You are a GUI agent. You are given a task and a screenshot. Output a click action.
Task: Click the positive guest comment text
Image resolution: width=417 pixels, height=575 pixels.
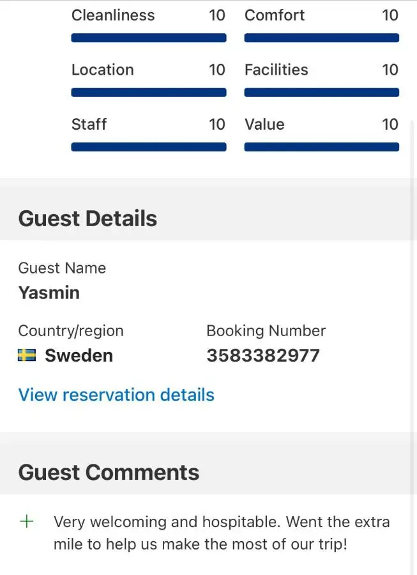221,533
